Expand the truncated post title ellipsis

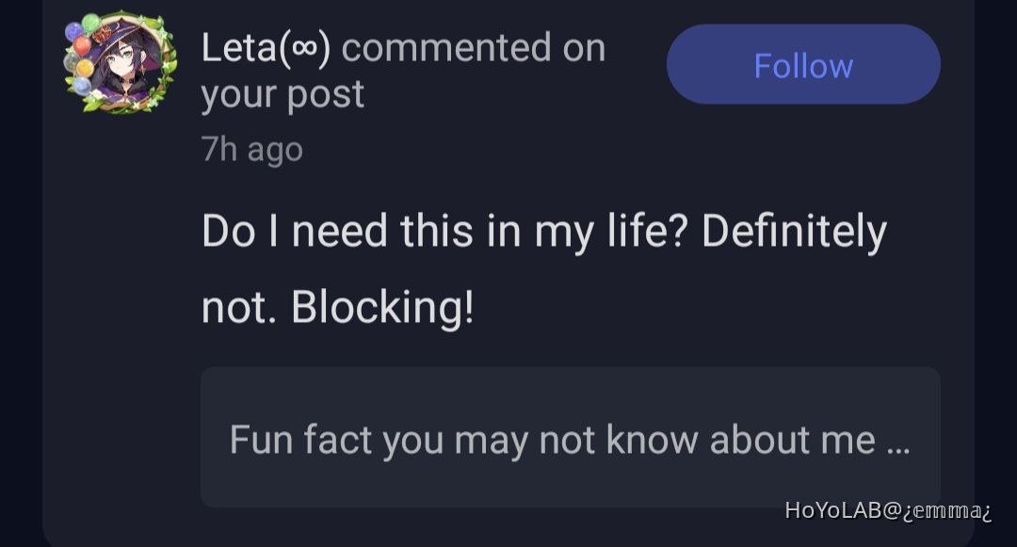[898, 447]
